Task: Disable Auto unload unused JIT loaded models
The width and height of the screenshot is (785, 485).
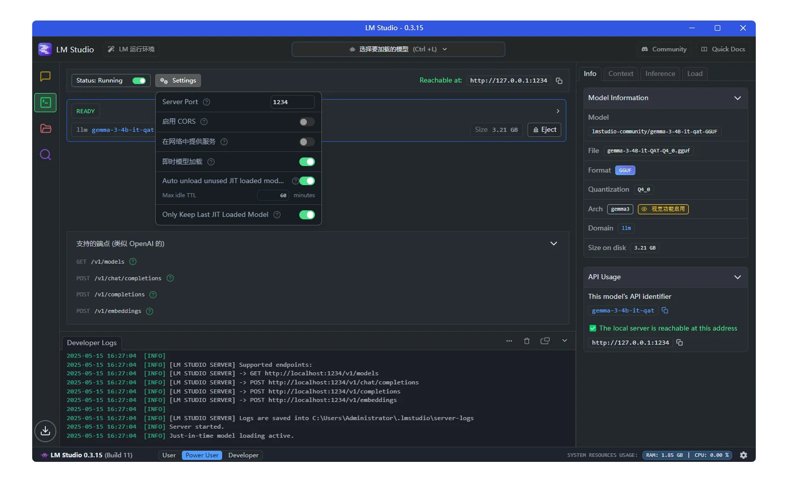Action: pyautogui.click(x=307, y=181)
